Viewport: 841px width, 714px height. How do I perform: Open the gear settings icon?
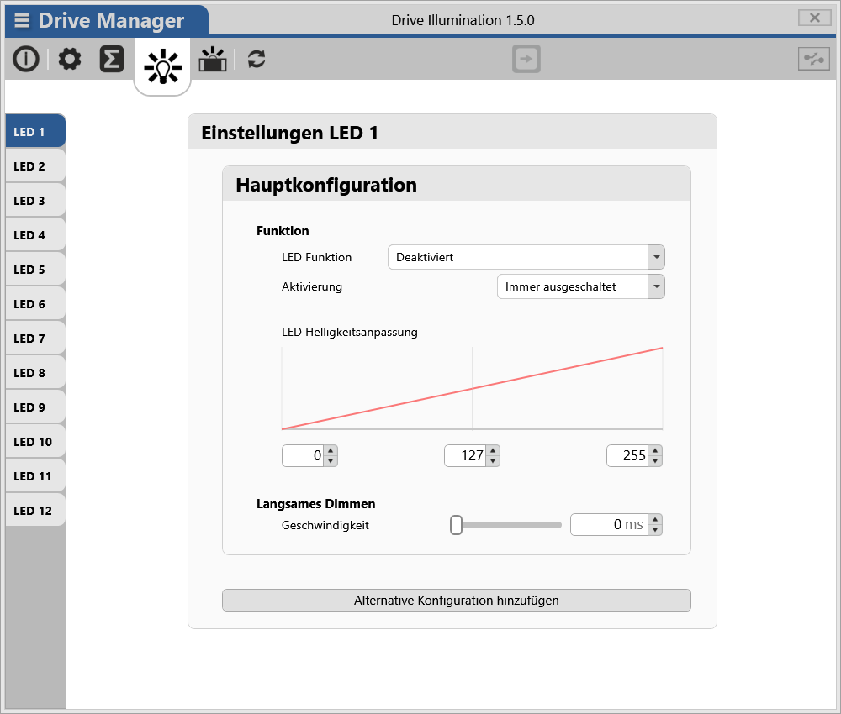click(x=70, y=60)
